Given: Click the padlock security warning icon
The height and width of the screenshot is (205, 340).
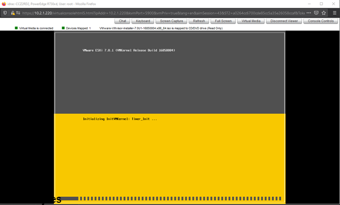Looking at the screenshot, I should point(13,13).
